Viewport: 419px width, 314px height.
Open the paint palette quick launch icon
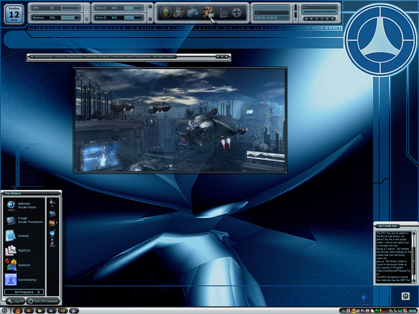tap(29, 311)
